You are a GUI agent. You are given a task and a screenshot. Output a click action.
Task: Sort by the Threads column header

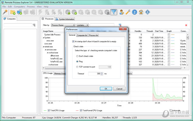click(150, 31)
